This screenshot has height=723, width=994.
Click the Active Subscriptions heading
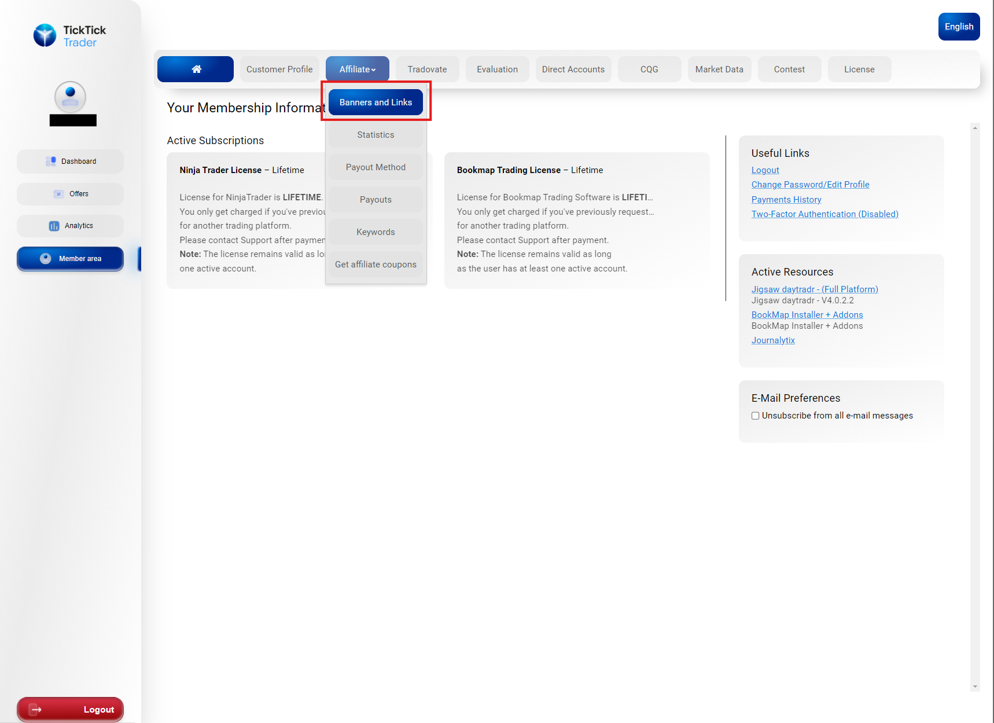[x=215, y=141]
